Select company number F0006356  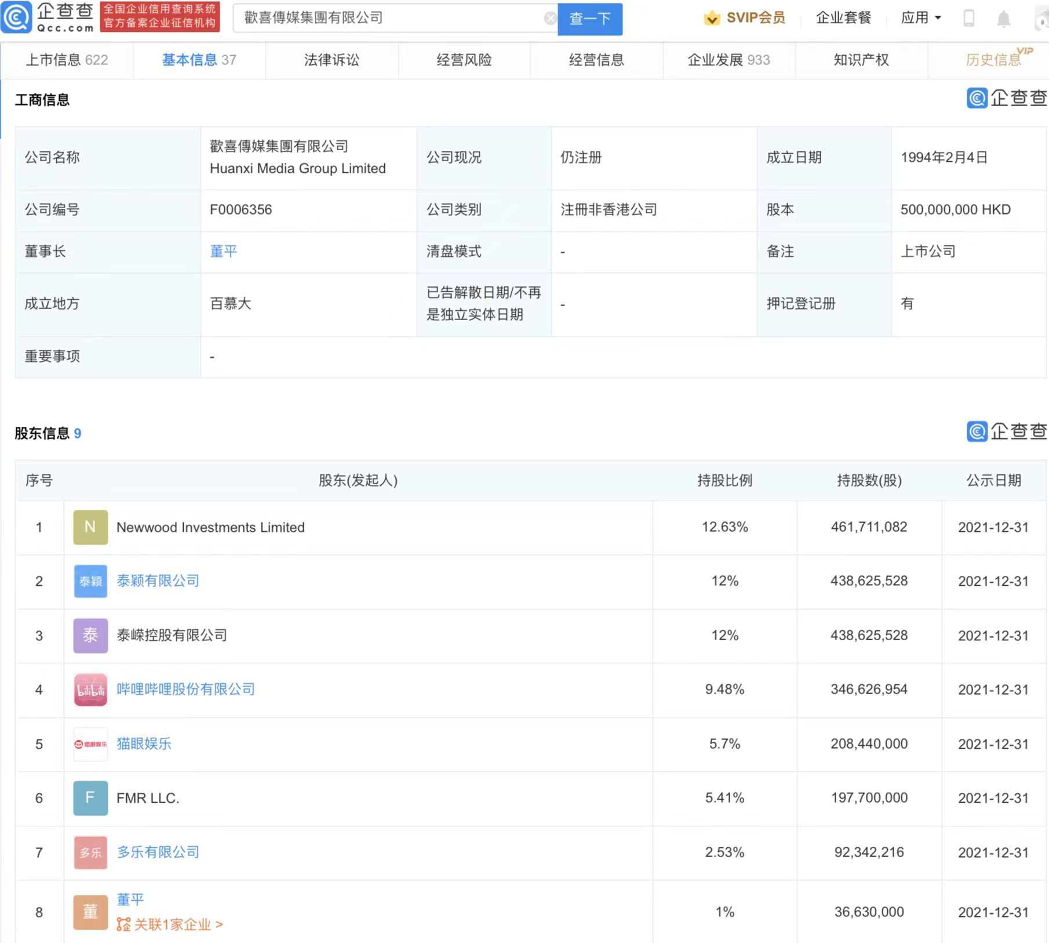click(x=241, y=209)
